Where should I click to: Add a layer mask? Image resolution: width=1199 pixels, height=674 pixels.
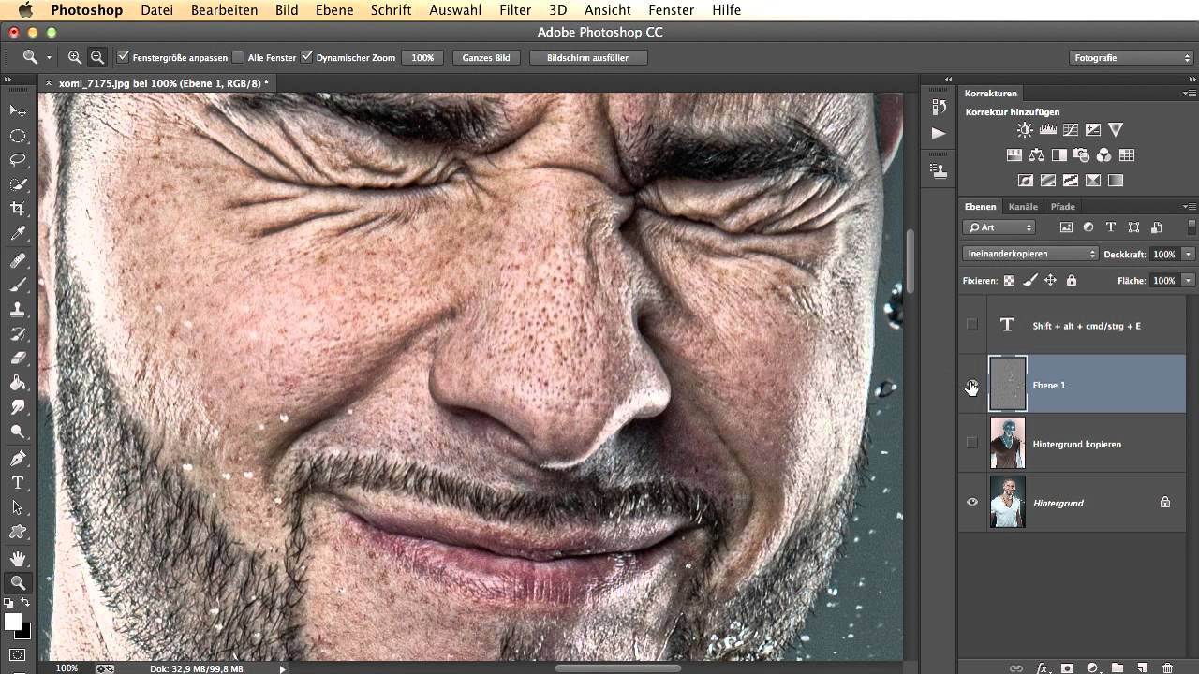tap(1067, 667)
